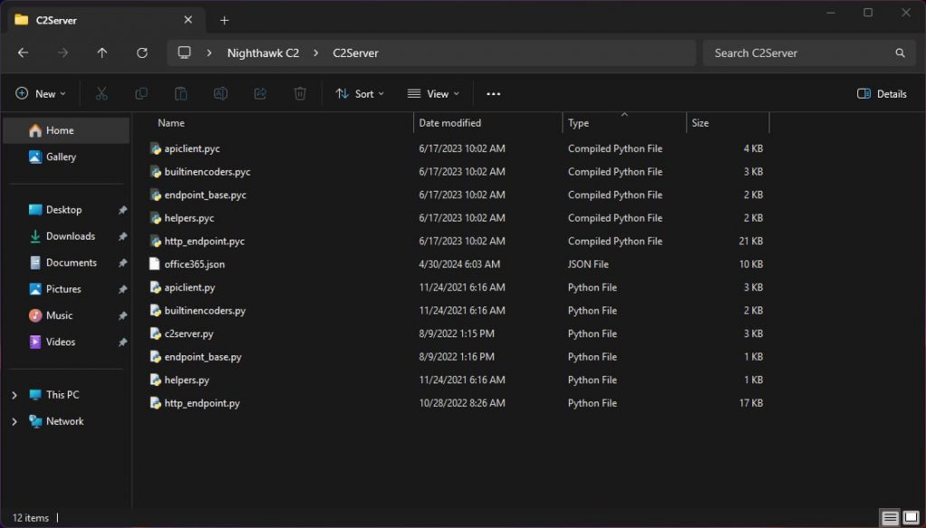926x528 pixels.
Task: Click the Cut scissors icon in toolbar
Action: coord(101,93)
